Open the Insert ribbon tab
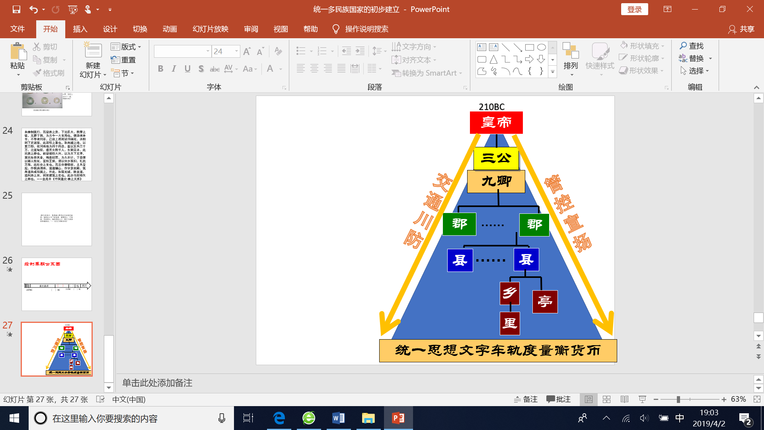Screen dimensions: 764x430 point(80,29)
